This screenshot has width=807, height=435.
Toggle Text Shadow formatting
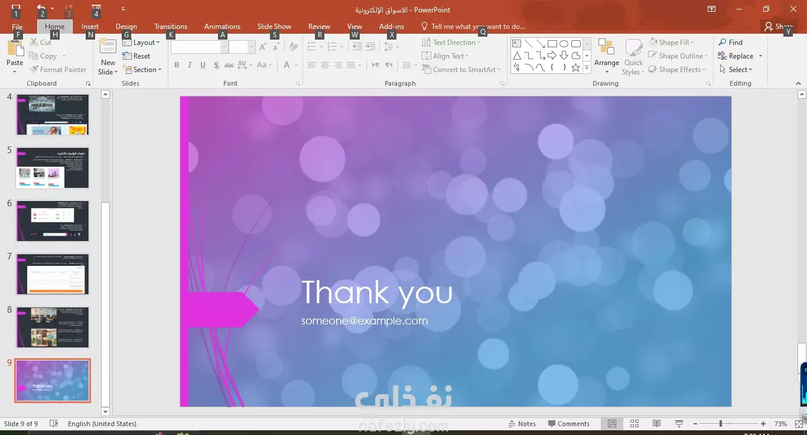click(217, 65)
